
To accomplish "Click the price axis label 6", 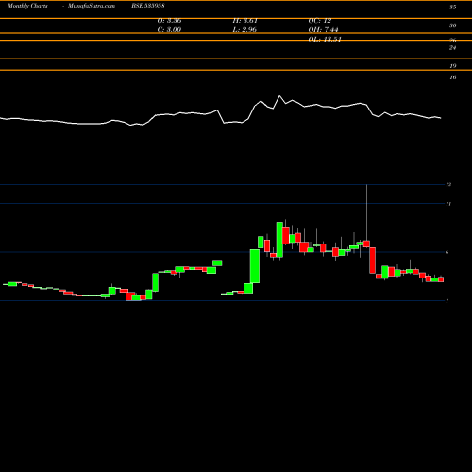I will point(447,252).
